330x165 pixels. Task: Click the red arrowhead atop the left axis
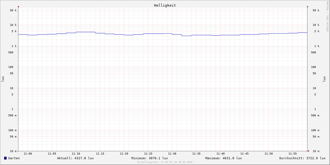point(18,7)
